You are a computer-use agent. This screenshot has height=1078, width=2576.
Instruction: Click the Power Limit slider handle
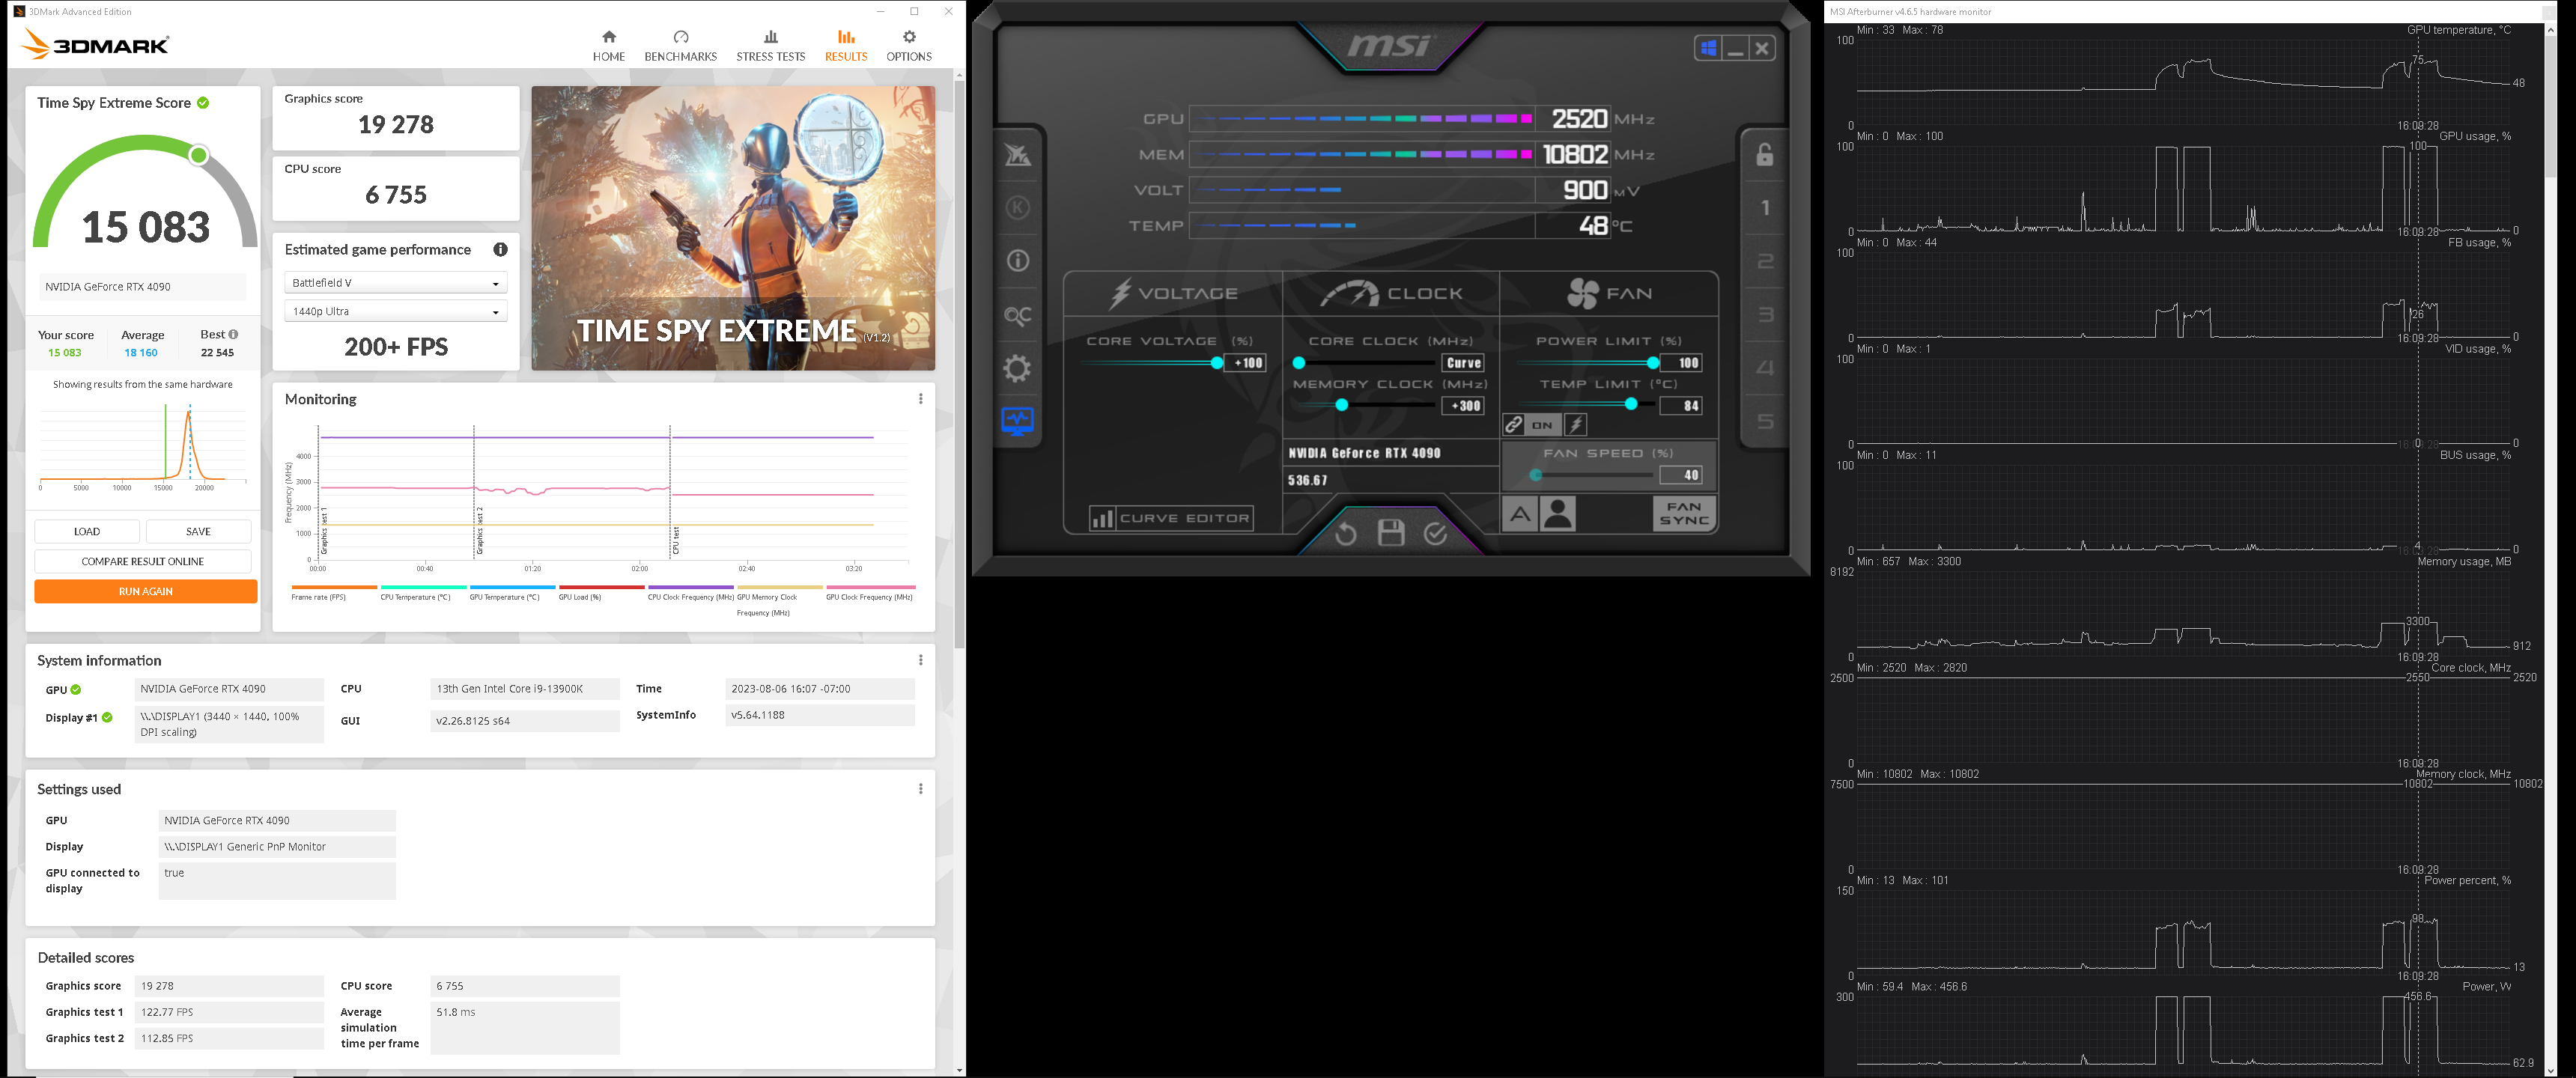(1652, 363)
